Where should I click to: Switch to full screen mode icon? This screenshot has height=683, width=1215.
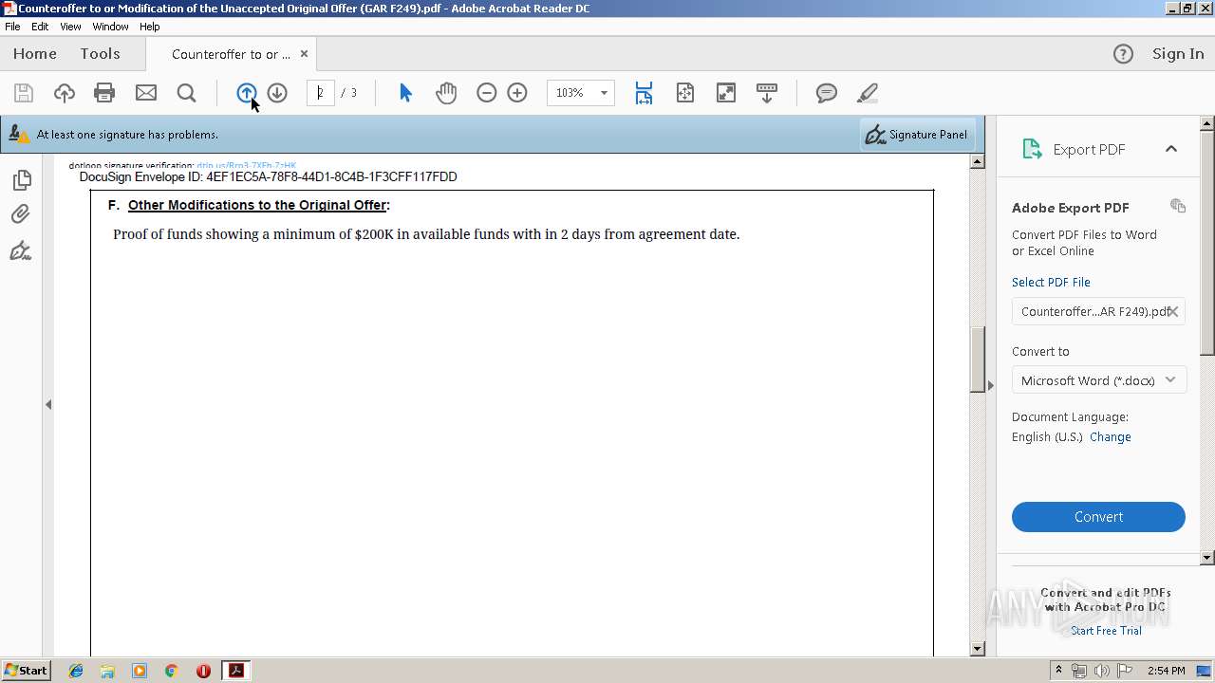726,93
